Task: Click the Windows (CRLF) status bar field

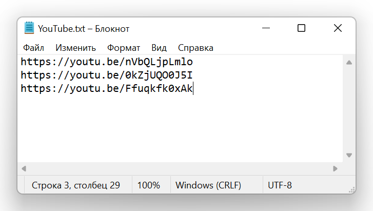Action: (208, 185)
